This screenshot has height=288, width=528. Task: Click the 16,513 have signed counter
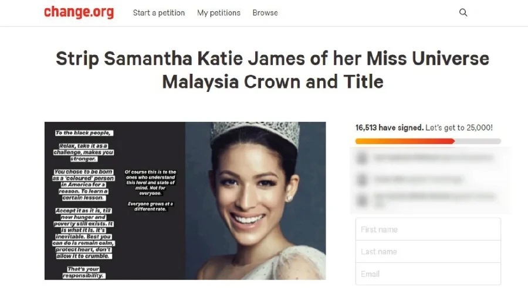coord(390,128)
